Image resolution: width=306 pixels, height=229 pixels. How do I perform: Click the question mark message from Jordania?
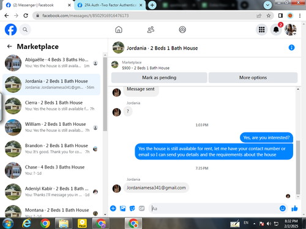128,111
